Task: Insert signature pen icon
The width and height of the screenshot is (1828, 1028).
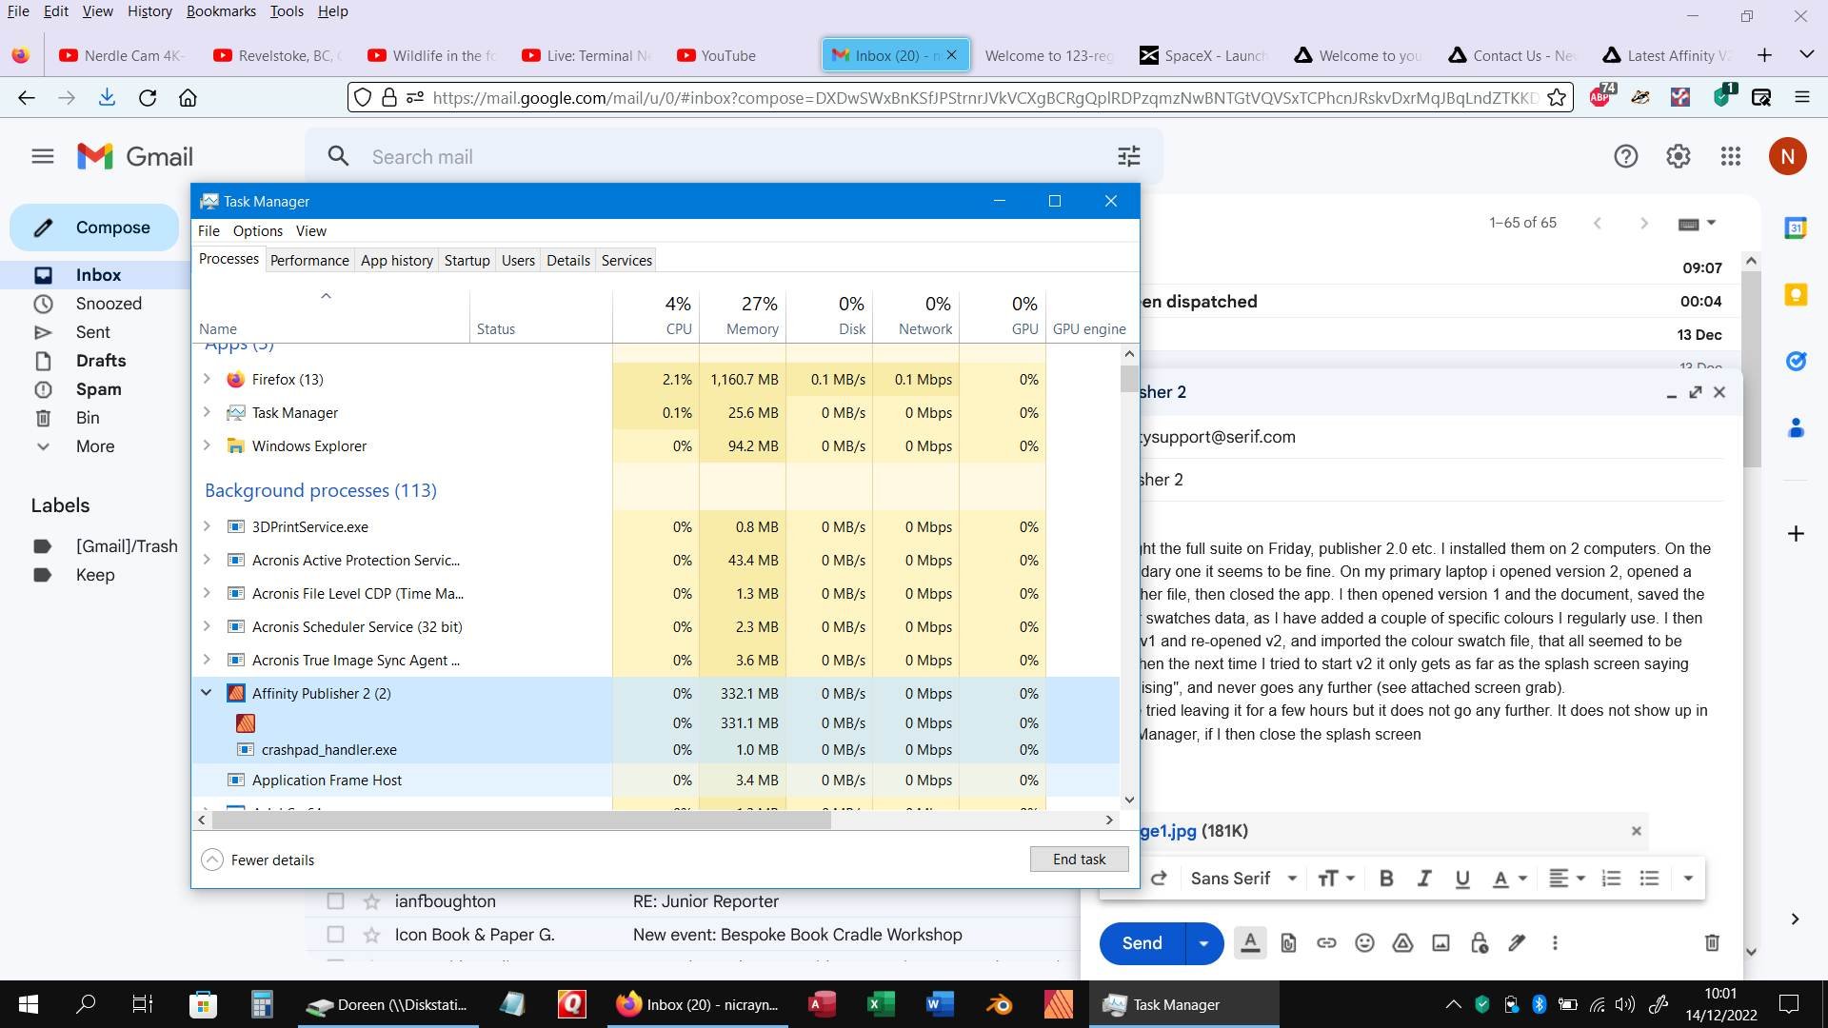Action: (x=1517, y=942)
